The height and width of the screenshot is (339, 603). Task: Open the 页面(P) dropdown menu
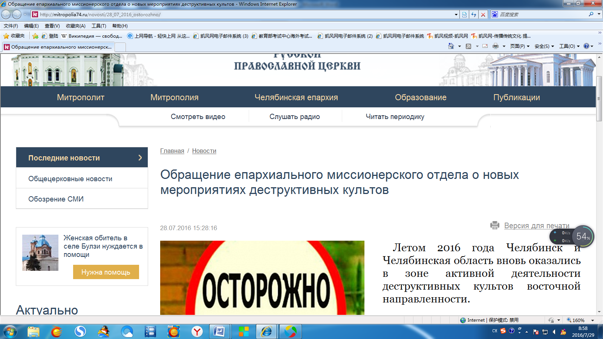point(520,46)
